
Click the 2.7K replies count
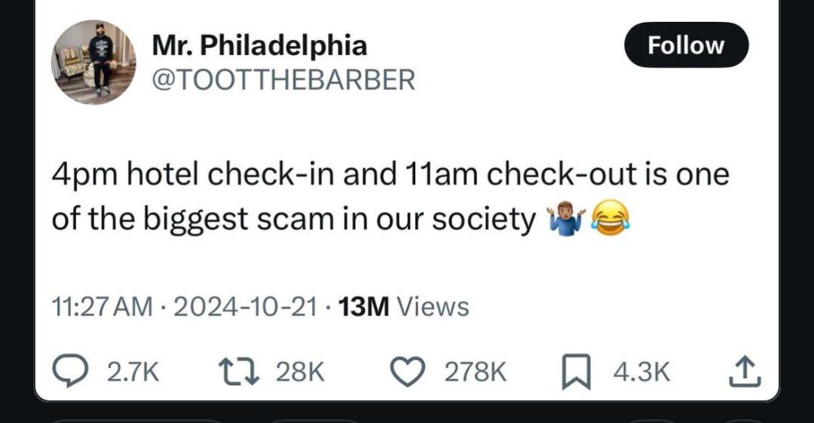pos(133,372)
